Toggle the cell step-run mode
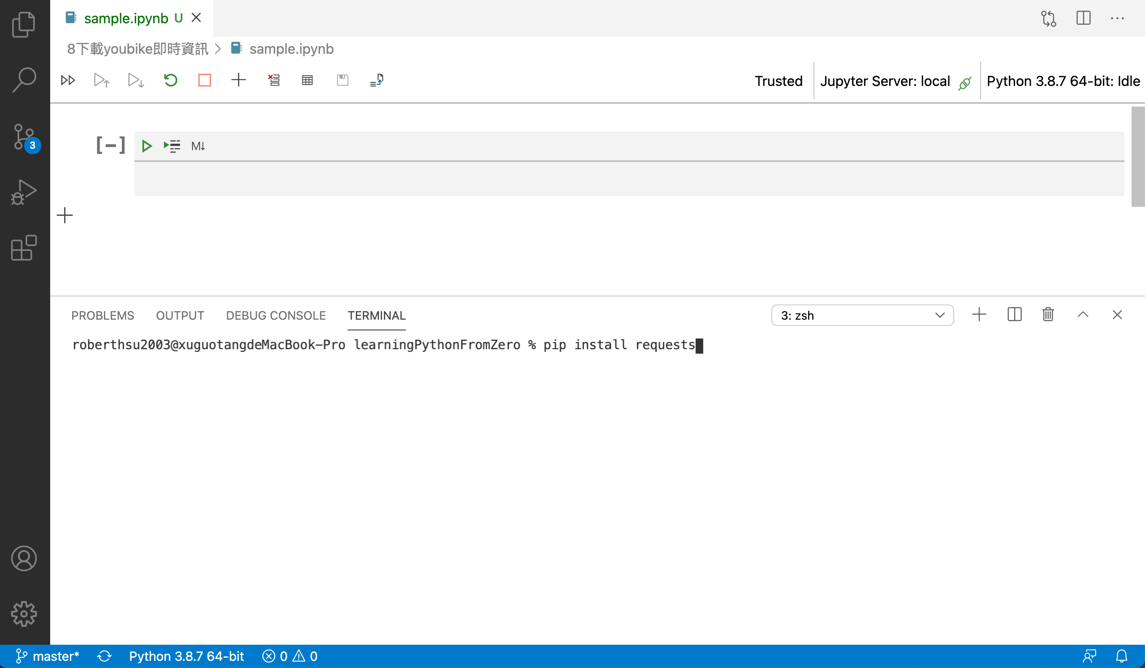1145x668 pixels. [x=171, y=146]
